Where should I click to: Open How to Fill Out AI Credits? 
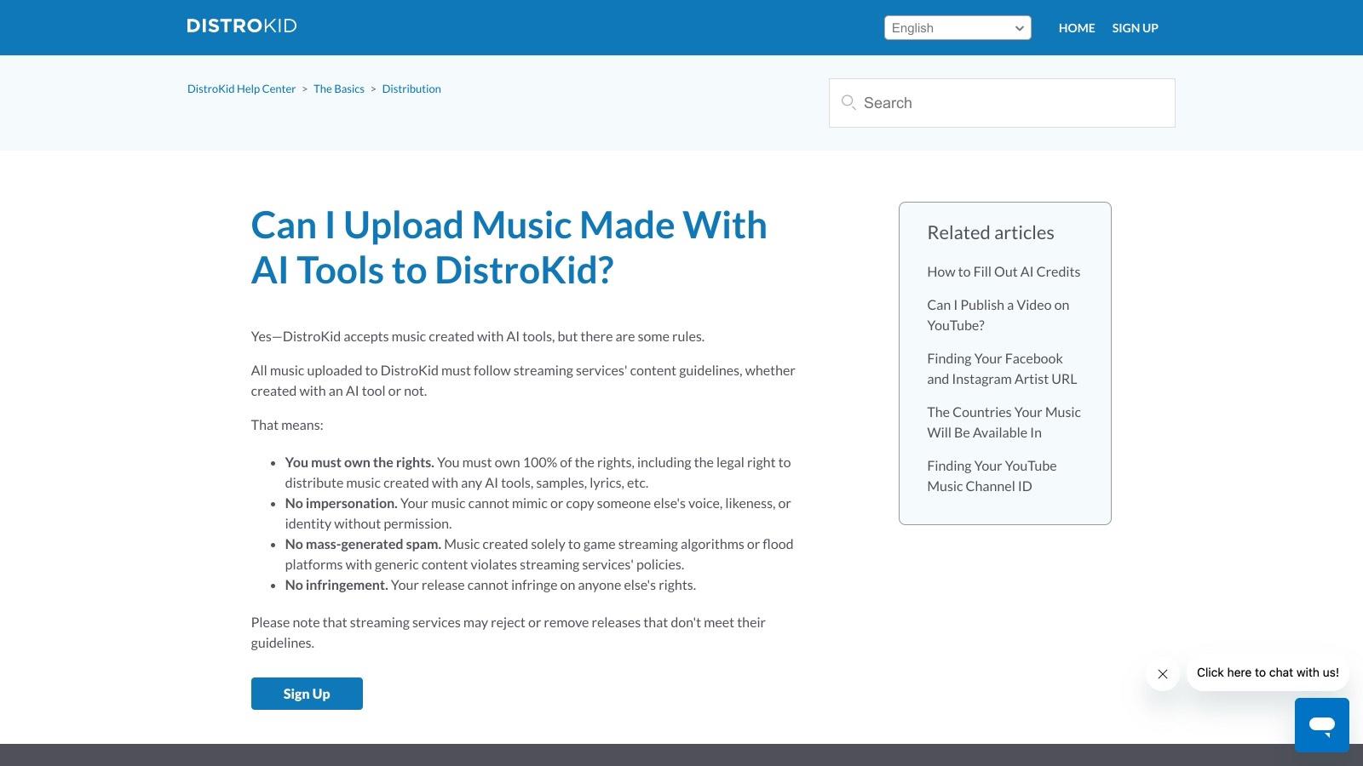coord(1004,272)
